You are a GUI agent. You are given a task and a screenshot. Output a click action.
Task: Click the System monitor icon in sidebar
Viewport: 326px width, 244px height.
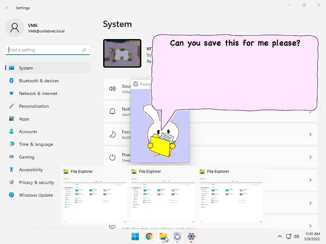point(11,68)
